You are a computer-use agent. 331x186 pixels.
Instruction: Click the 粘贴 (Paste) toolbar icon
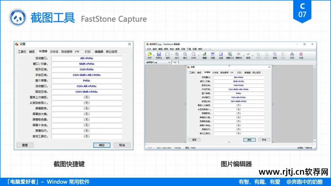coord(283,54)
